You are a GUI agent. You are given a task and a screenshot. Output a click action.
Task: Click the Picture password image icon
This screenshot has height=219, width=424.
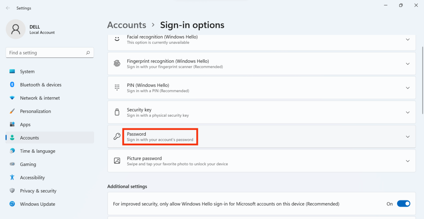117,161
